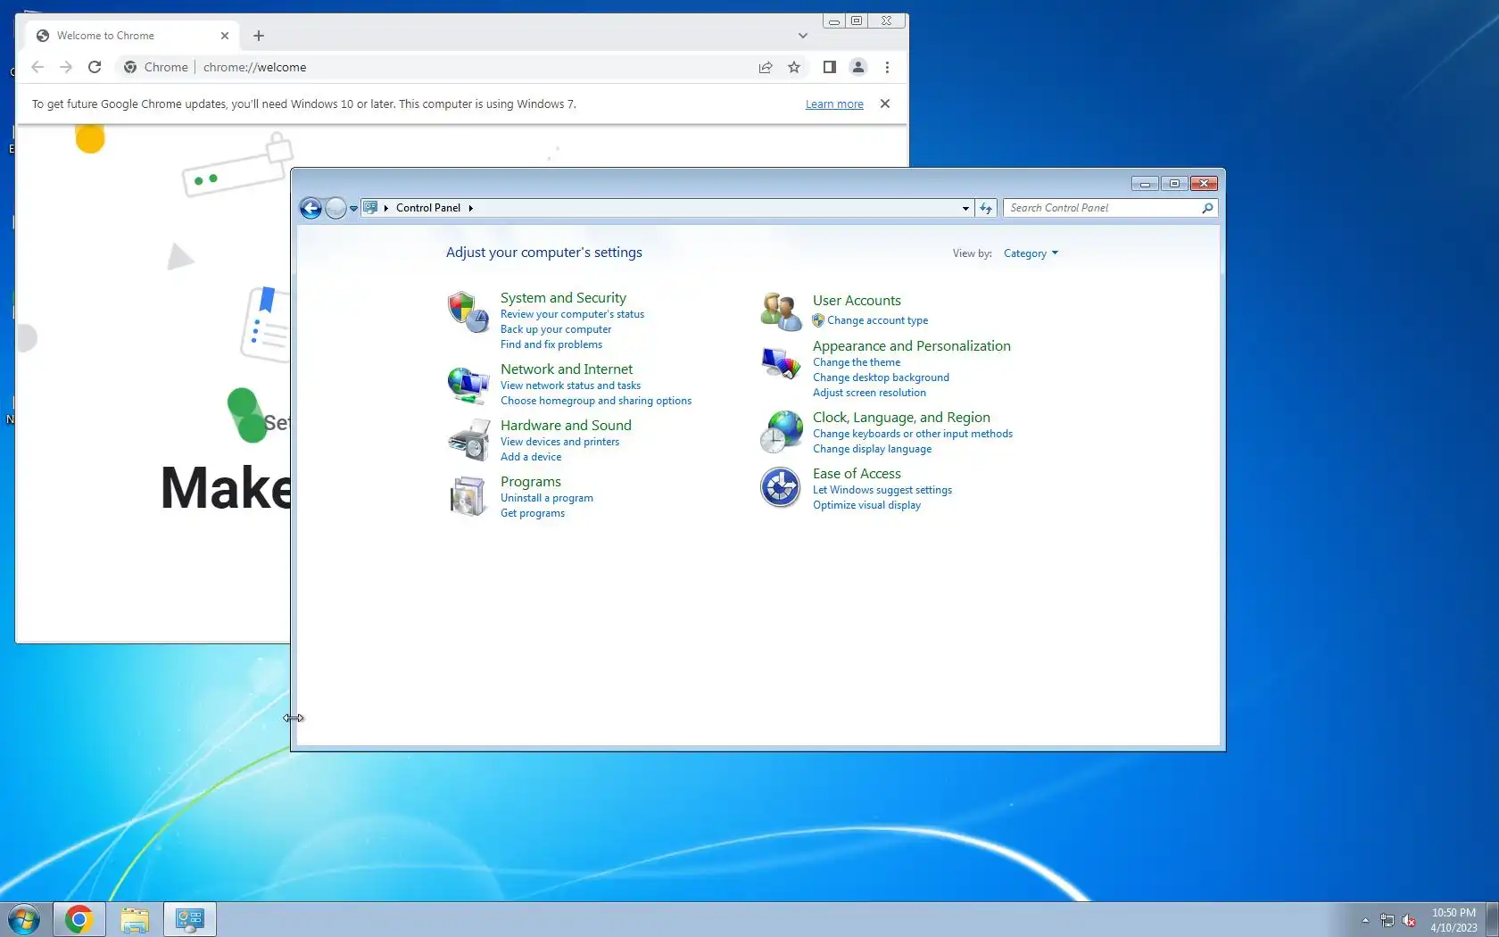This screenshot has width=1499, height=937.
Task: Open the Windows Start menu
Action: pos(24,919)
